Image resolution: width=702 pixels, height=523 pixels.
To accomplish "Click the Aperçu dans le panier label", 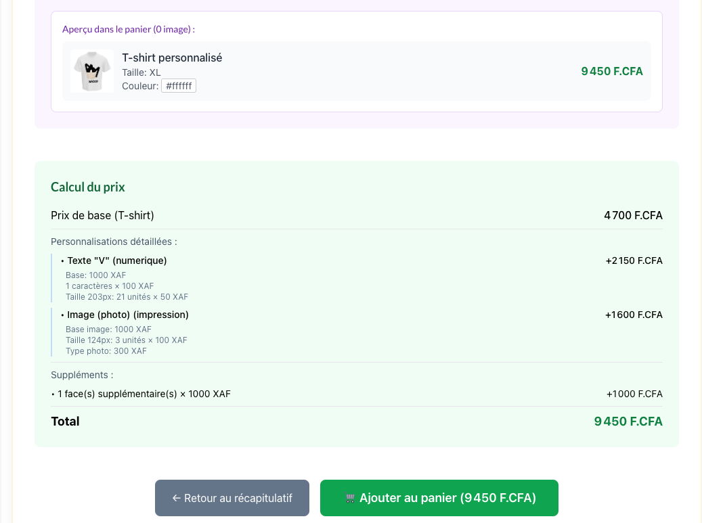I will pos(129,29).
